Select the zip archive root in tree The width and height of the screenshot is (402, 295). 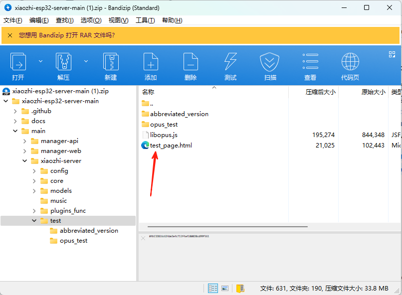coord(60,91)
